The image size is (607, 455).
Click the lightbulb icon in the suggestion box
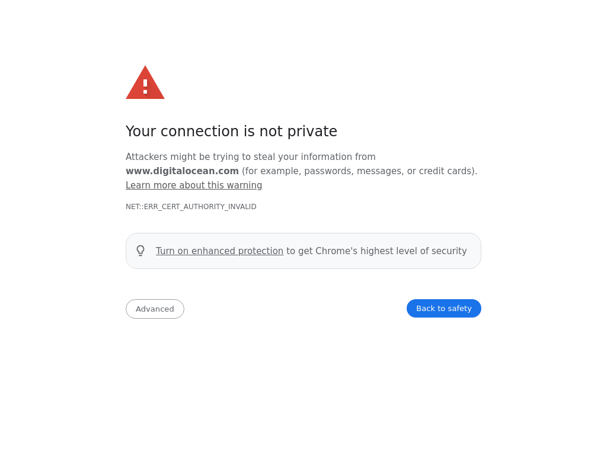(140, 251)
